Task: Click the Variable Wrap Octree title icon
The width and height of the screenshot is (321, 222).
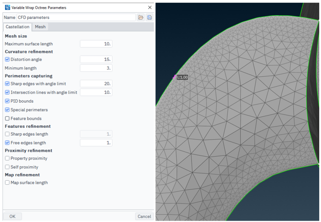Action: 7,7
